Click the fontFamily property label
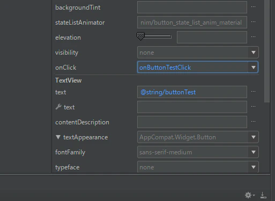 [70, 152]
